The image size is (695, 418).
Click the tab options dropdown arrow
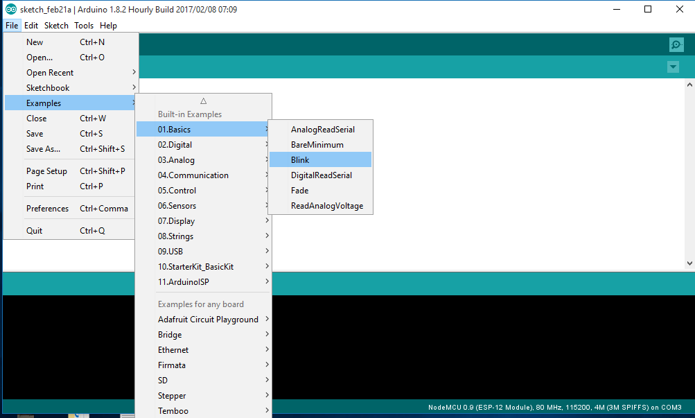673,67
